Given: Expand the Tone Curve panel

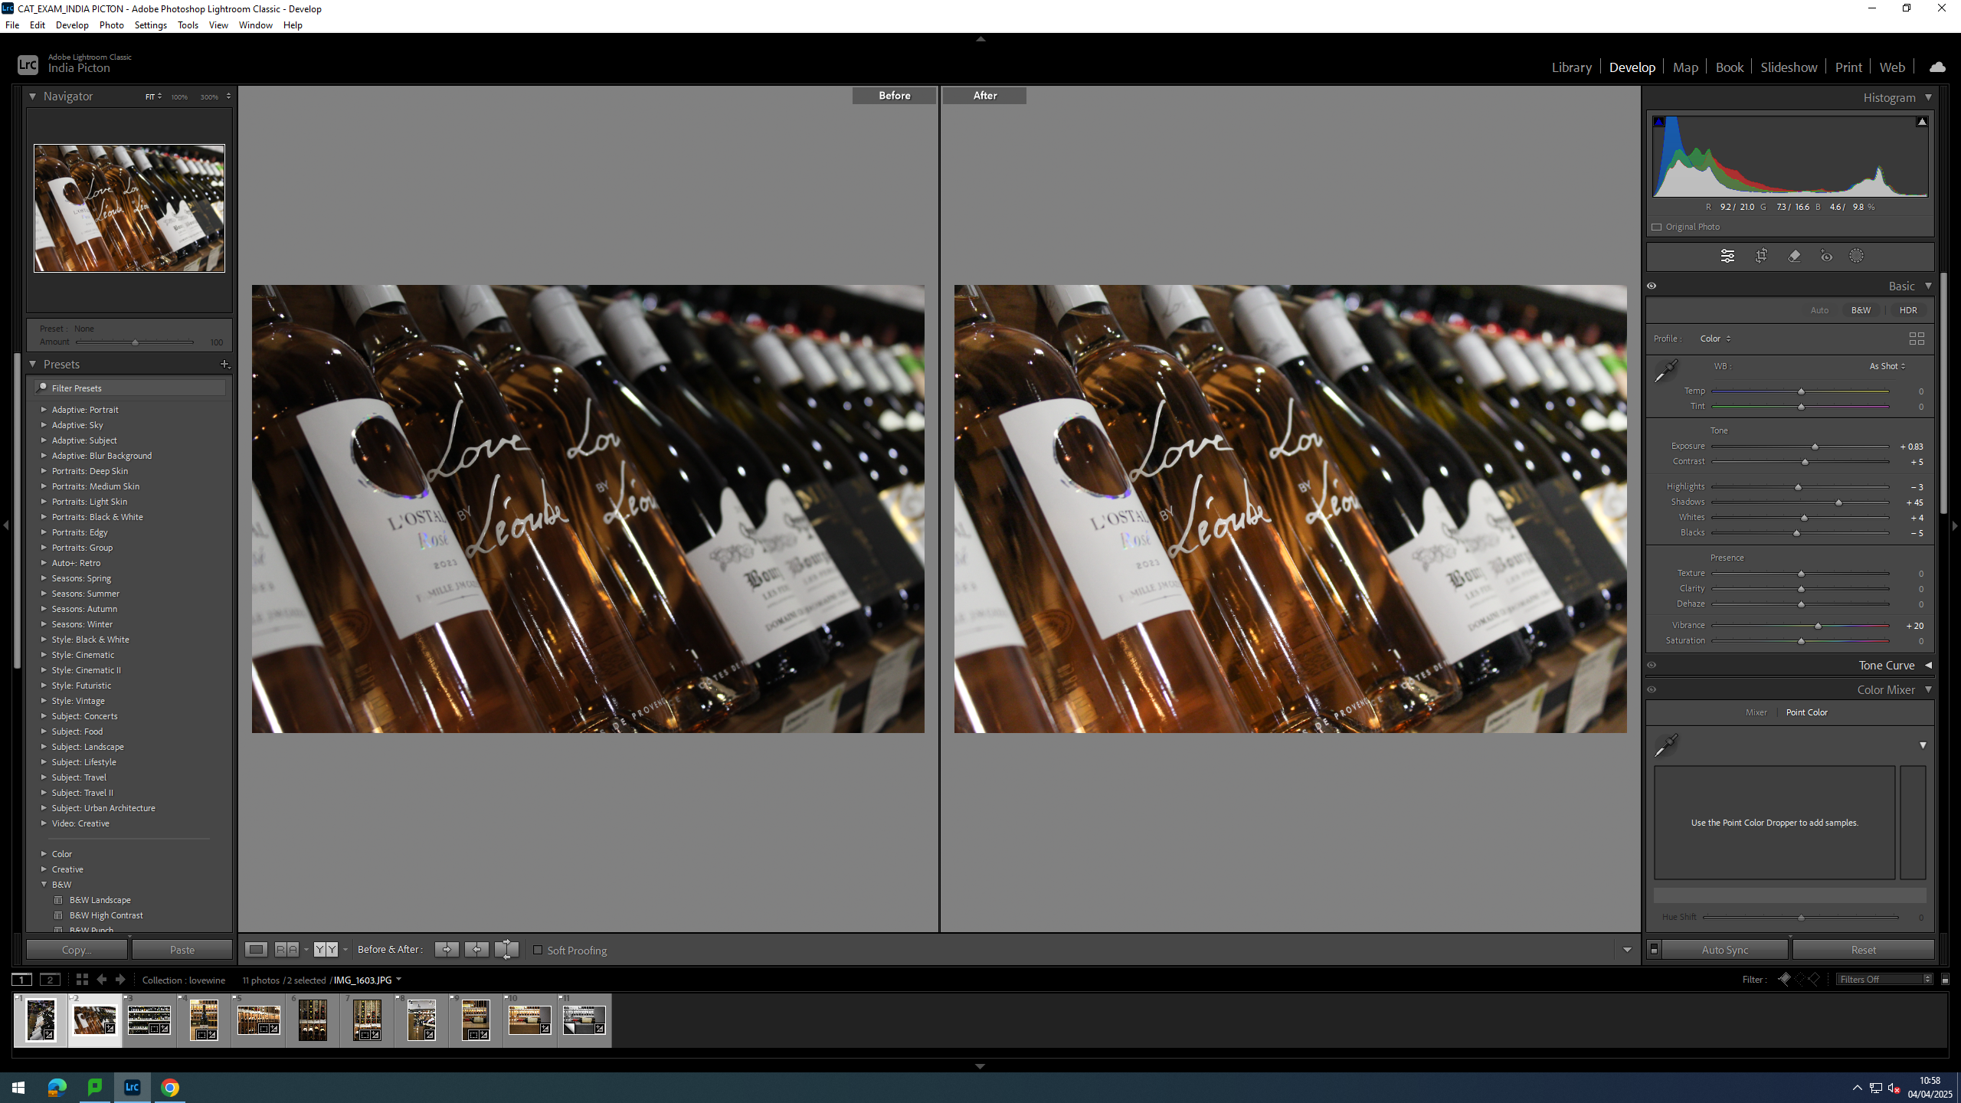Looking at the screenshot, I should (1928, 666).
